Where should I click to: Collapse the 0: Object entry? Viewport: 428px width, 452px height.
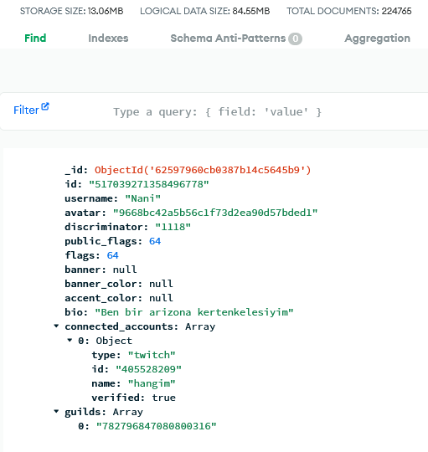(70, 340)
